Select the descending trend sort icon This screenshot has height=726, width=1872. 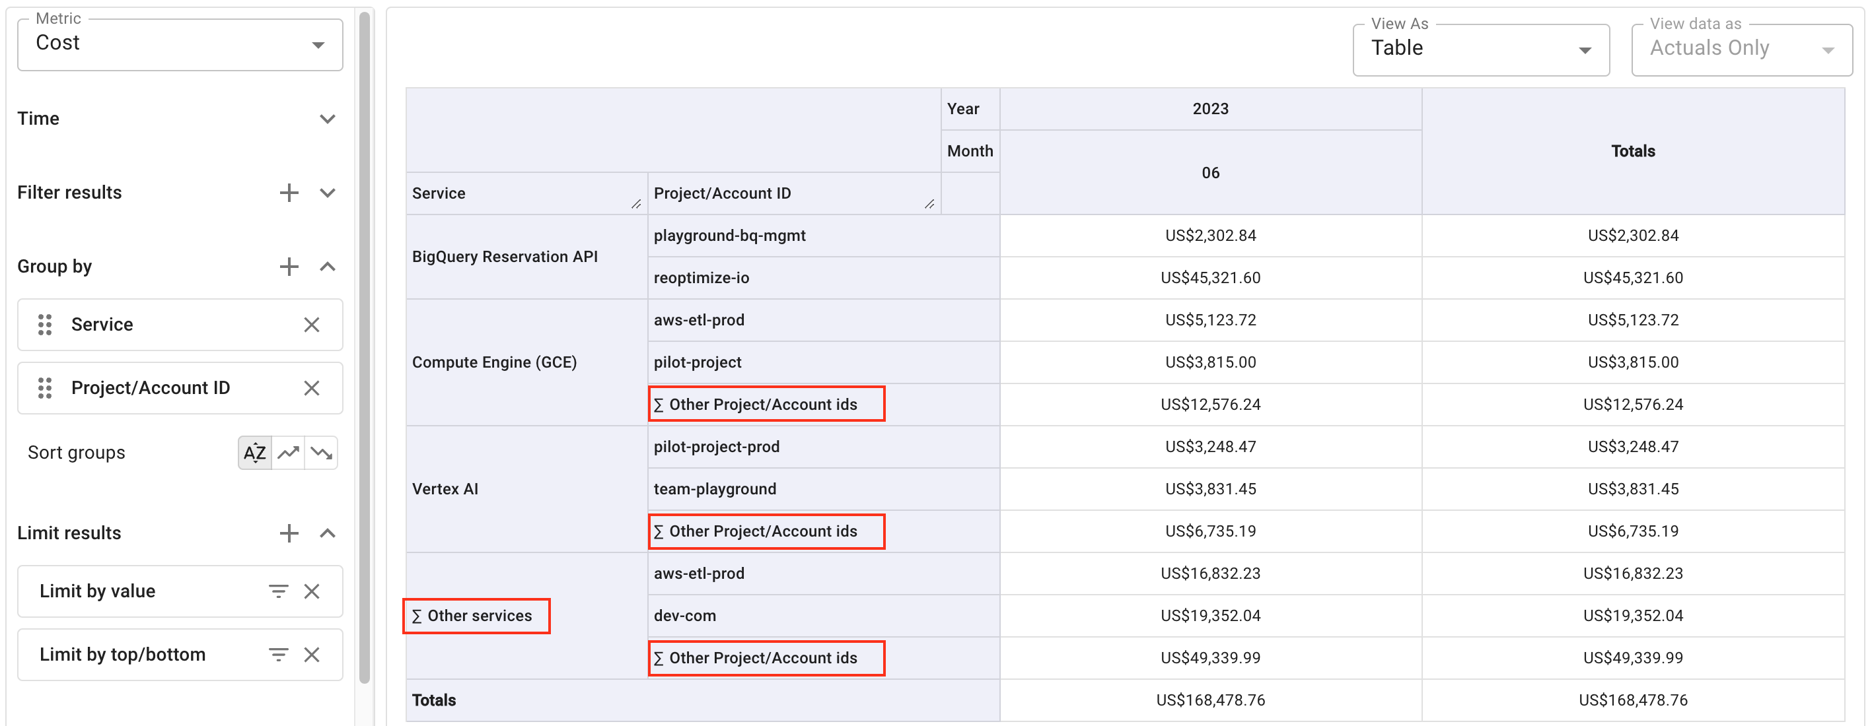coord(320,452)
